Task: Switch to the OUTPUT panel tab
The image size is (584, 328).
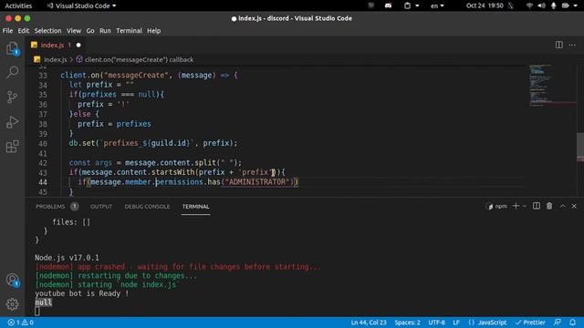Action: [101, 207]
